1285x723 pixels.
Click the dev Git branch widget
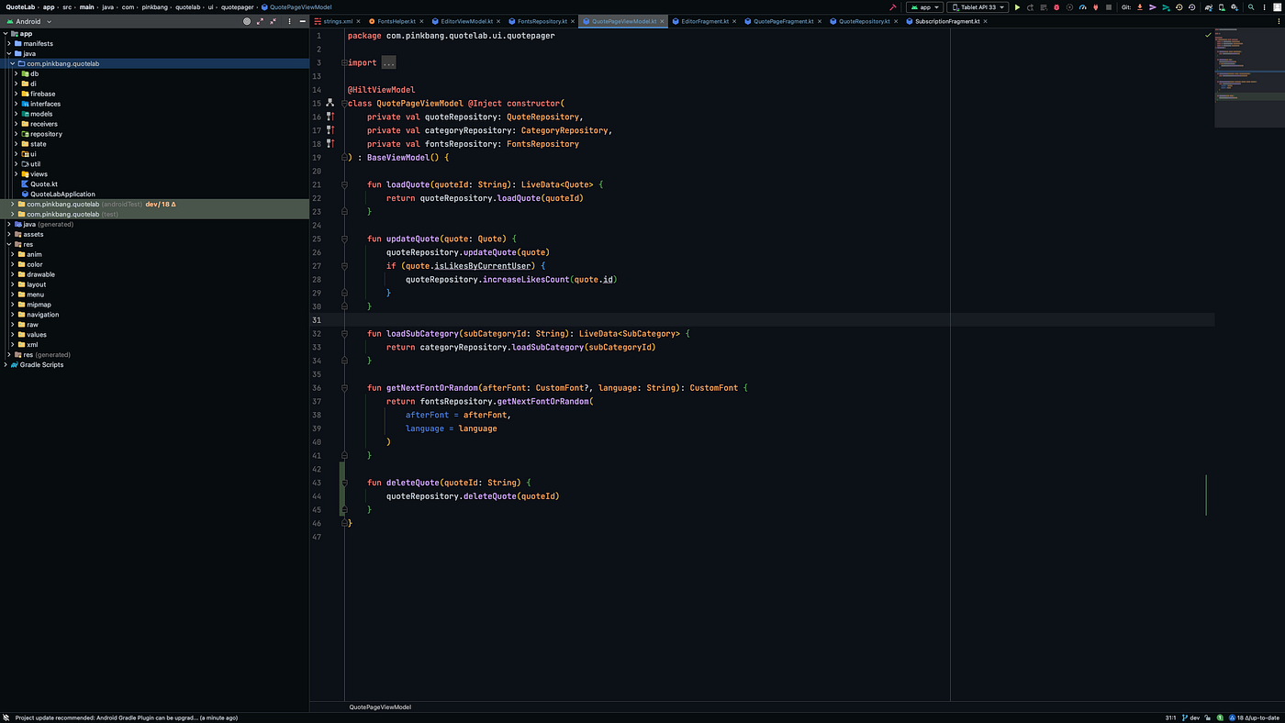[1190, 717]
